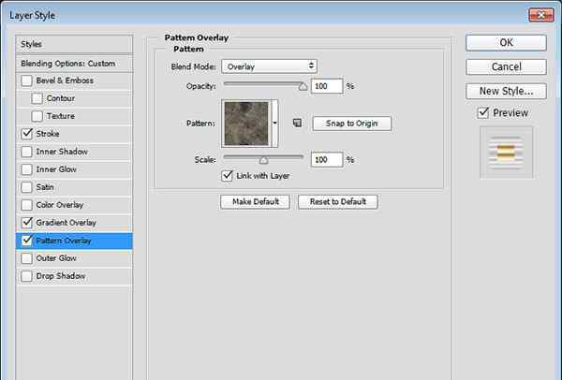Click the Reset to Default button

click(337, 201)
